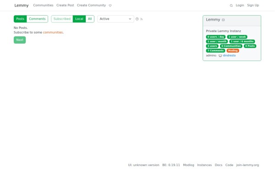Click the '7 Comments' badge
The height and width of the screenshot is (172, 275).
(215, 50)
